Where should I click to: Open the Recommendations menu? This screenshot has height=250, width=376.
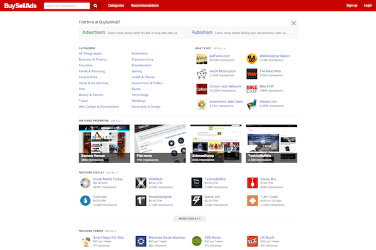pyautogui.click(x=145, y=6)
